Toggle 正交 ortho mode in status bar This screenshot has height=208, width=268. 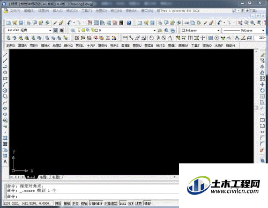coord(76,204)
